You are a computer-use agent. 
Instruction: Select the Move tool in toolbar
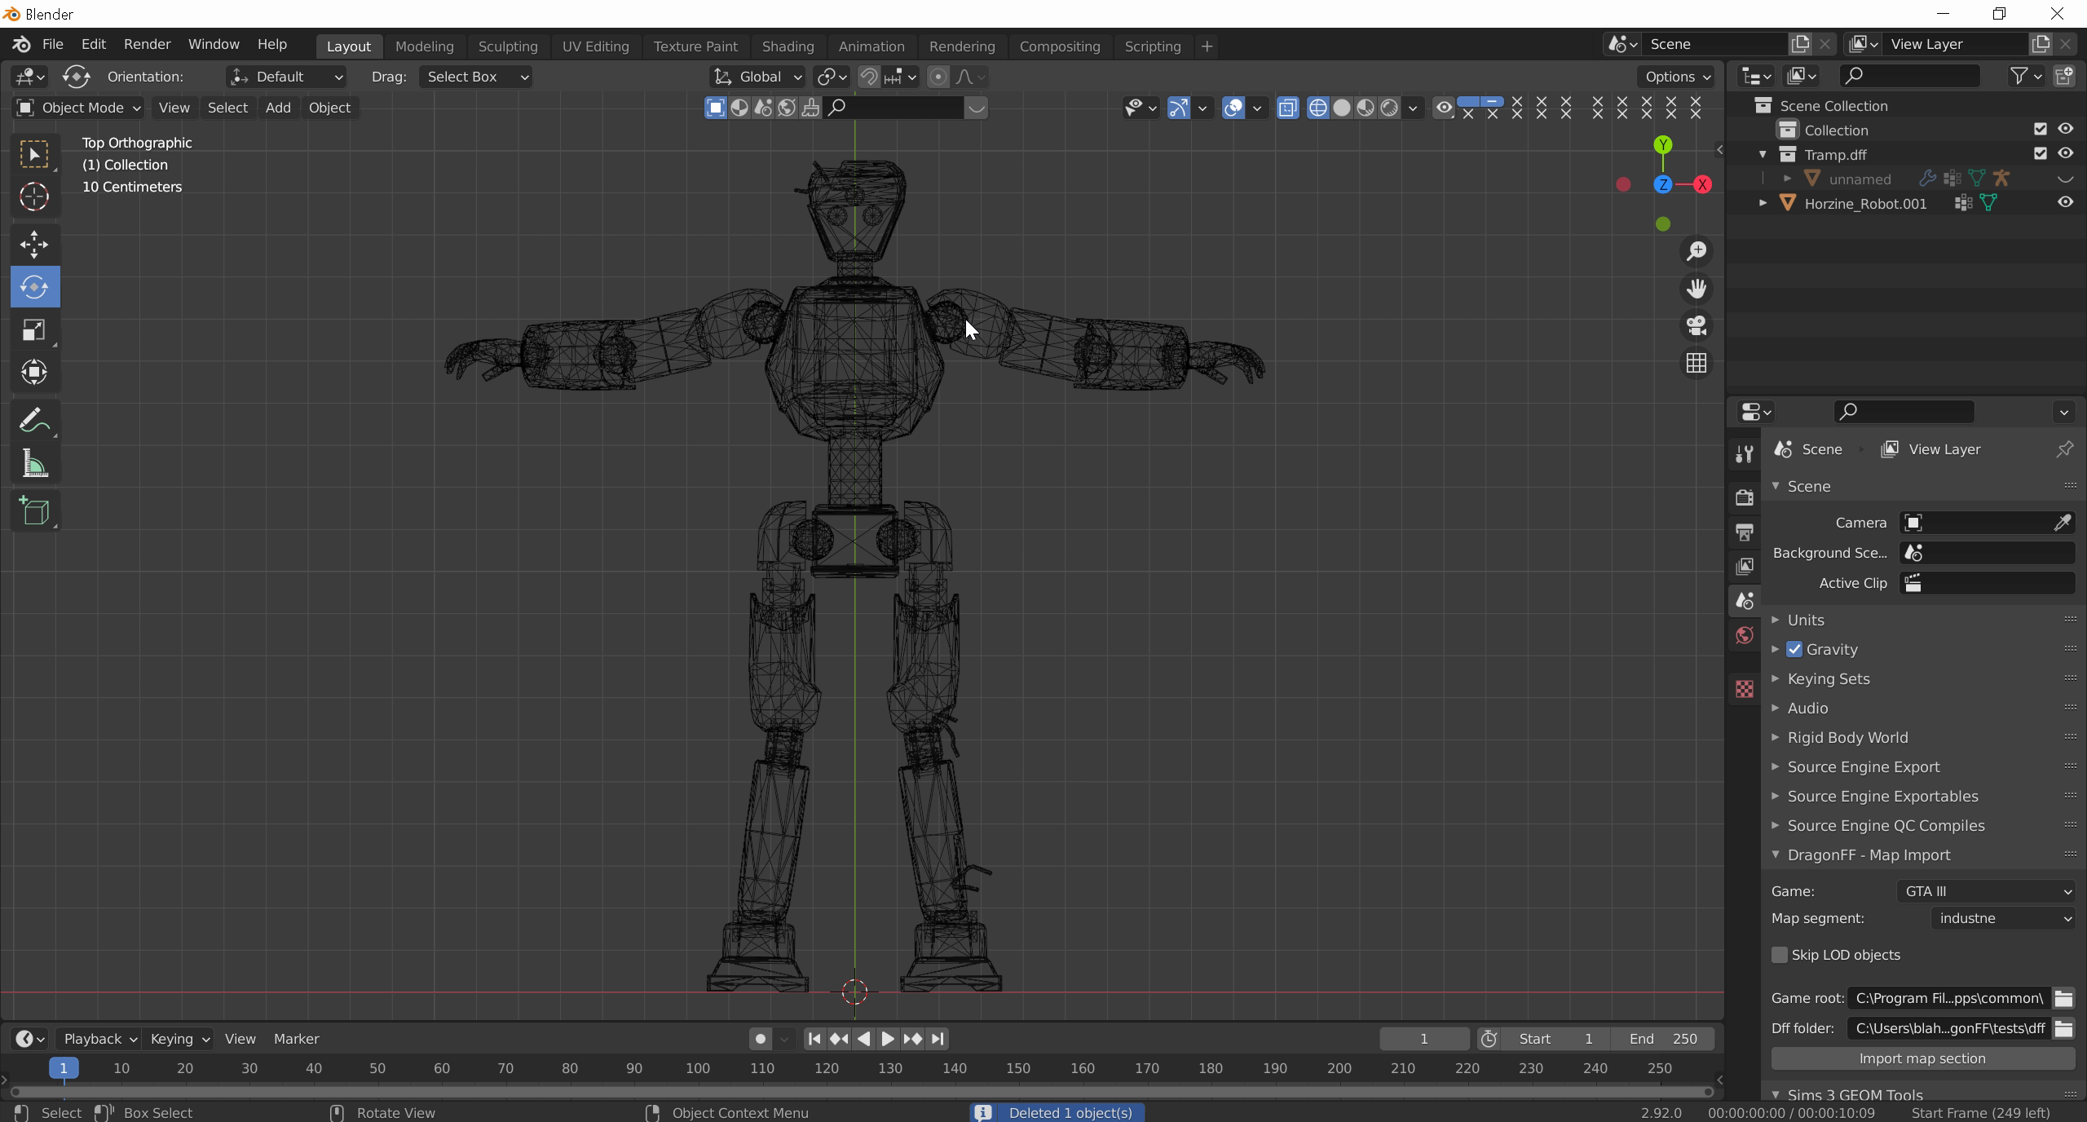pyautogui.click(x=34, y=244)
